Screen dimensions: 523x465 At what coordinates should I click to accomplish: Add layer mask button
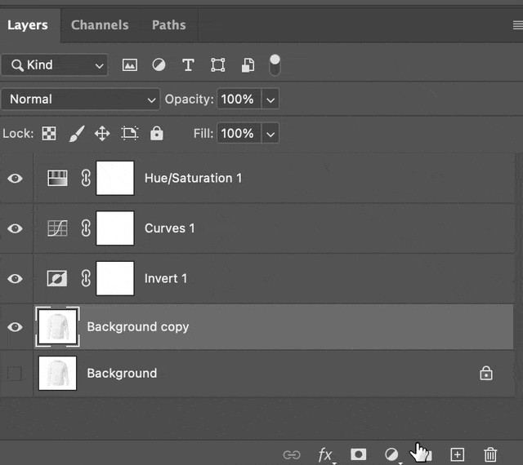pyautogui.click(x=358, y=454)
